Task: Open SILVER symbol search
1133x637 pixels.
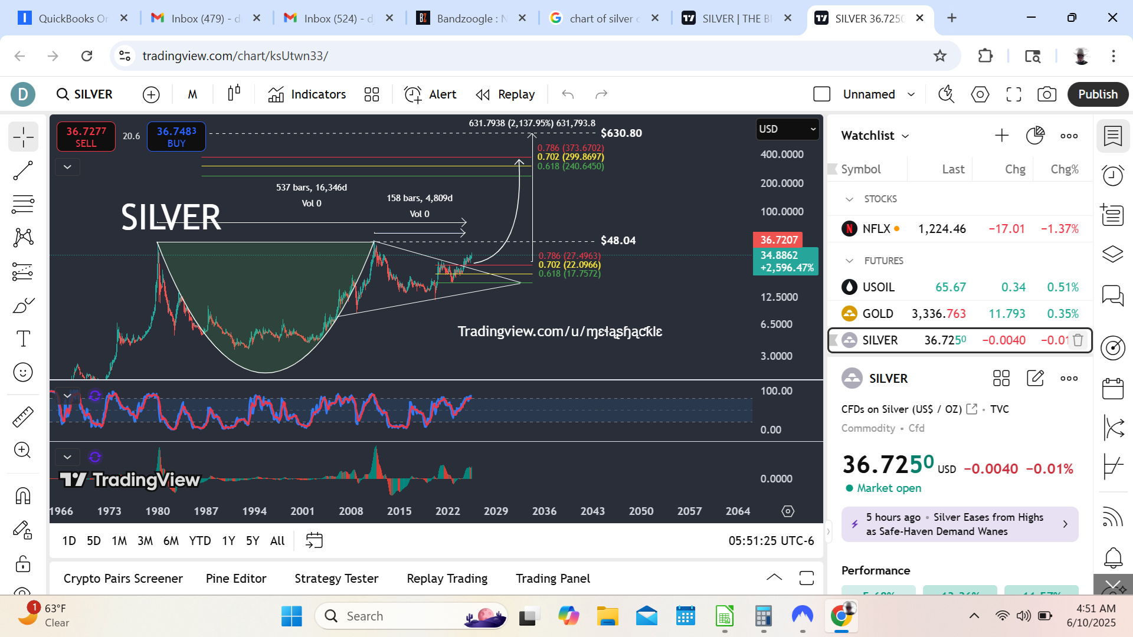Action: tap(85, 94)
